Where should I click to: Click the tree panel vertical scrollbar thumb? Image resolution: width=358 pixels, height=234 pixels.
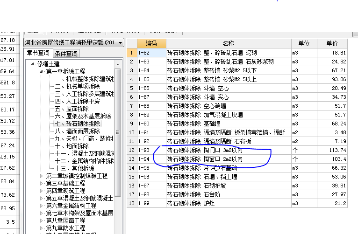118,132
